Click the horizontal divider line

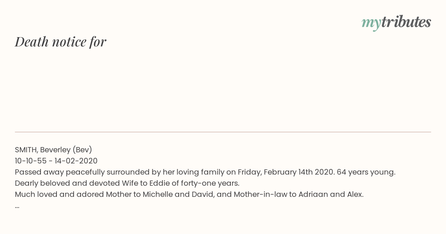(x=223, y=132)
